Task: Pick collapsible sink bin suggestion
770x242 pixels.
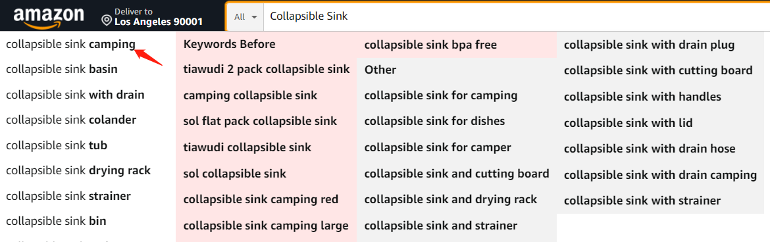Action: (56, 222)
